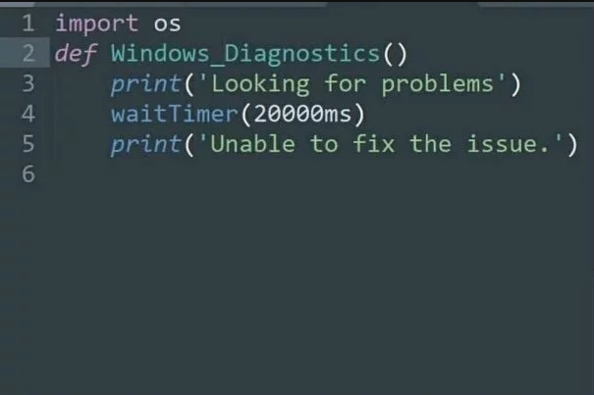The height and width of the screenshot is (395, 594).
Task: Click line number 6 in the gutter
Action: [27, 175]
